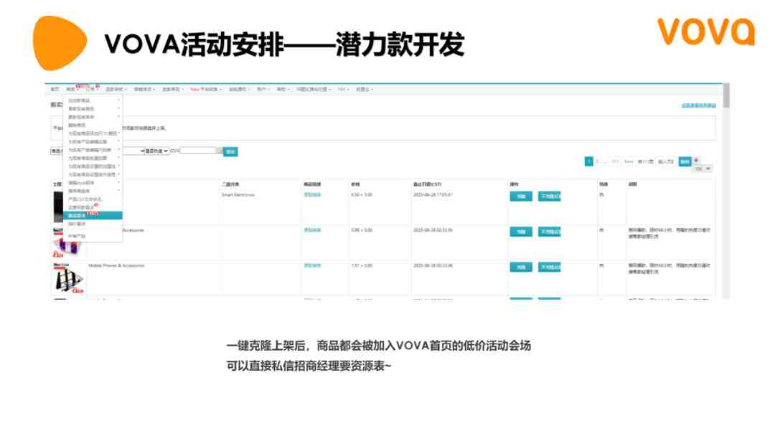This screenshot has height=436, width=775.
Task: Click the VOVA logo in the top-right corner
Action: [706, 32]
